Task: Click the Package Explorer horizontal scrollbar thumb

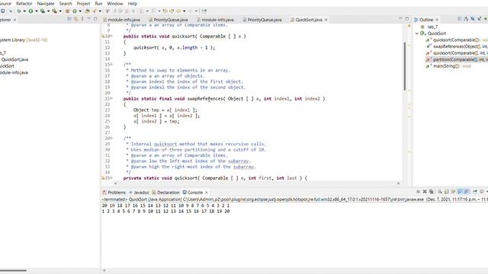Action: pyautogui.click(x=13, y=271)
